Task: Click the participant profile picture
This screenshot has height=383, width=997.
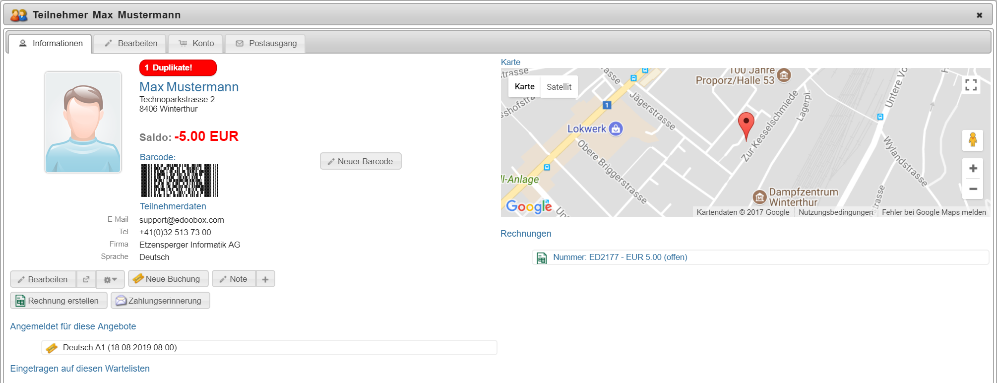Action: tap(83, 122)
